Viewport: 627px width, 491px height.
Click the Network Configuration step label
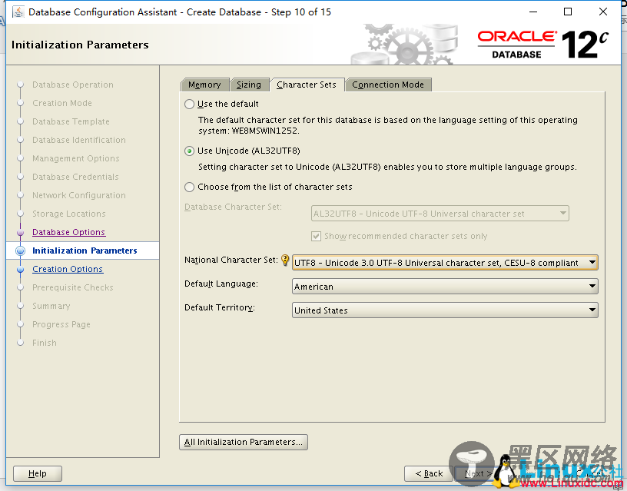pyautogui.click(x=79, y=195)
